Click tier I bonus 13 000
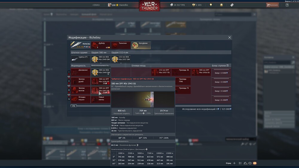Image resolution: width=299 pixels, height=168 pixels. tap(221, 73)
